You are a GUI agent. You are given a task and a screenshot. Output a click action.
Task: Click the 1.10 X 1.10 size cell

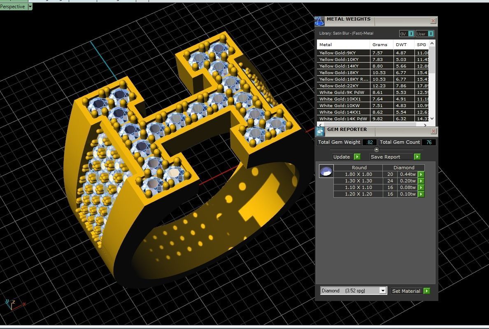(x=359, y=187)
